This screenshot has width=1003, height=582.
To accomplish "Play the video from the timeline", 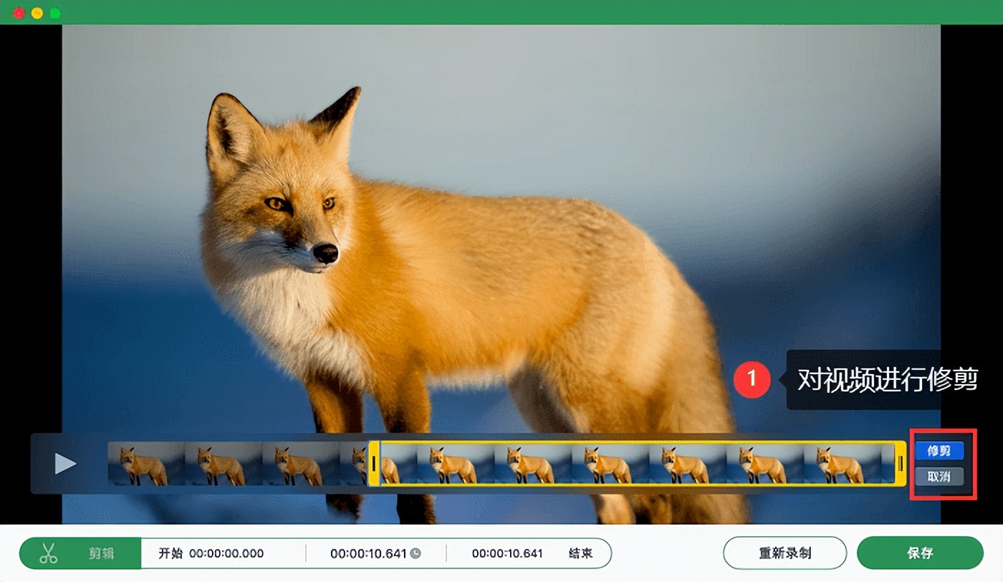I will 65,464.
